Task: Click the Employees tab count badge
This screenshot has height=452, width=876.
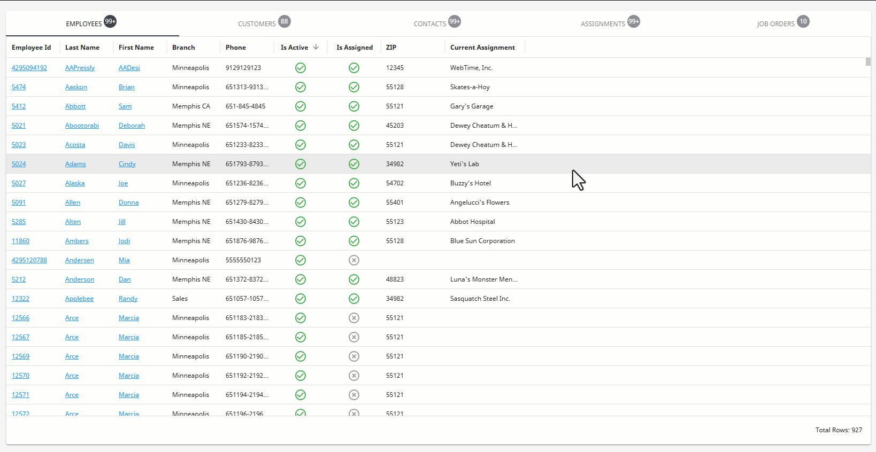Action: [x=110, y=21]
